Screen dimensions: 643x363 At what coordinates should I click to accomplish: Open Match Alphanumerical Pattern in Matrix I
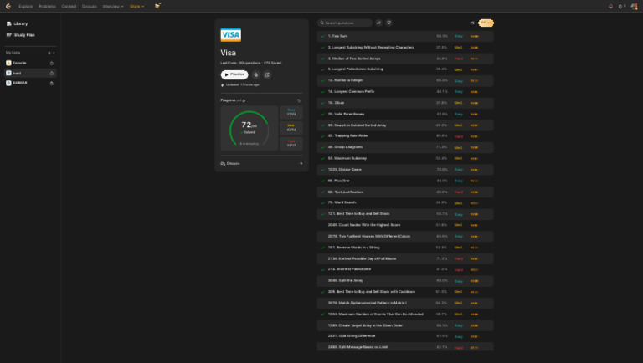[368, 303]
